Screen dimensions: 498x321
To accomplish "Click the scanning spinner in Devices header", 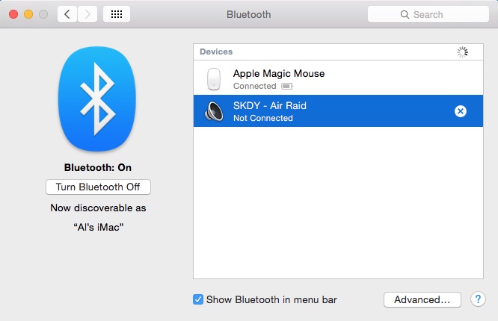I will click(x=462, y=52).
